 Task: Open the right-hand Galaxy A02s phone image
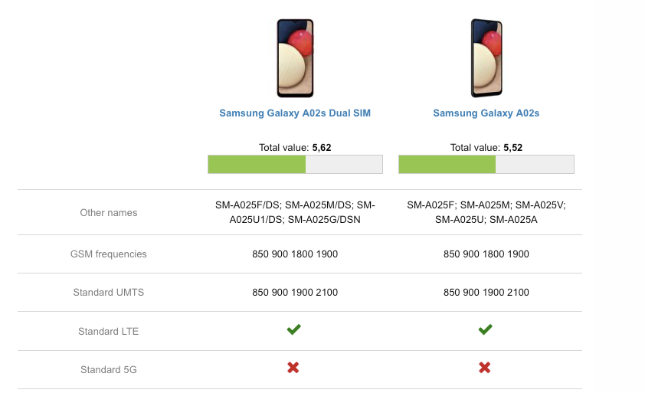486,58
